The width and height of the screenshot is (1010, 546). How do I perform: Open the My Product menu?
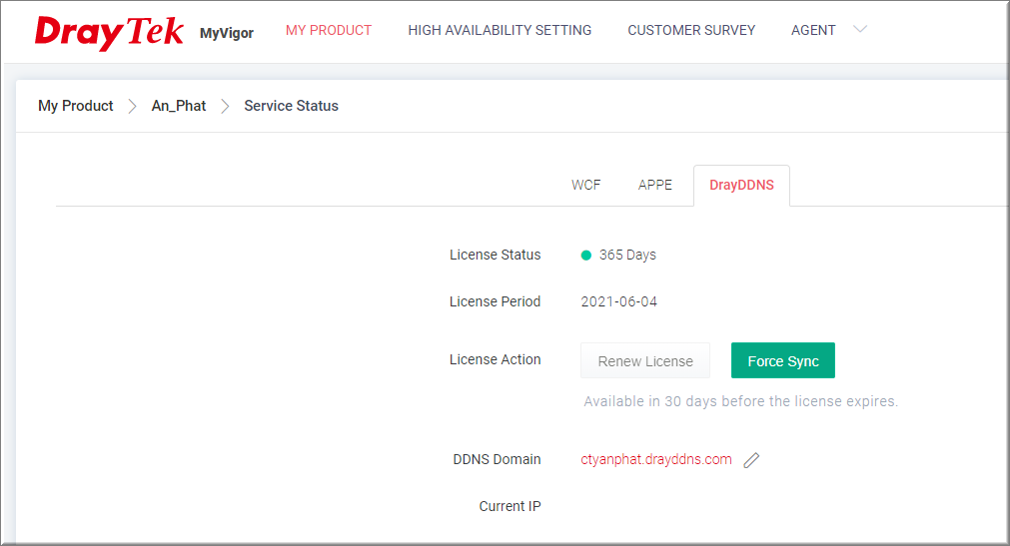329,31
